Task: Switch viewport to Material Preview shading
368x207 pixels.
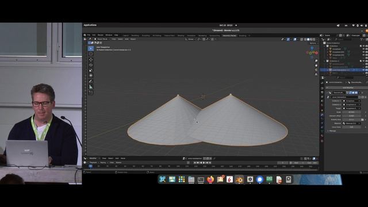Action: click(311, 40)
